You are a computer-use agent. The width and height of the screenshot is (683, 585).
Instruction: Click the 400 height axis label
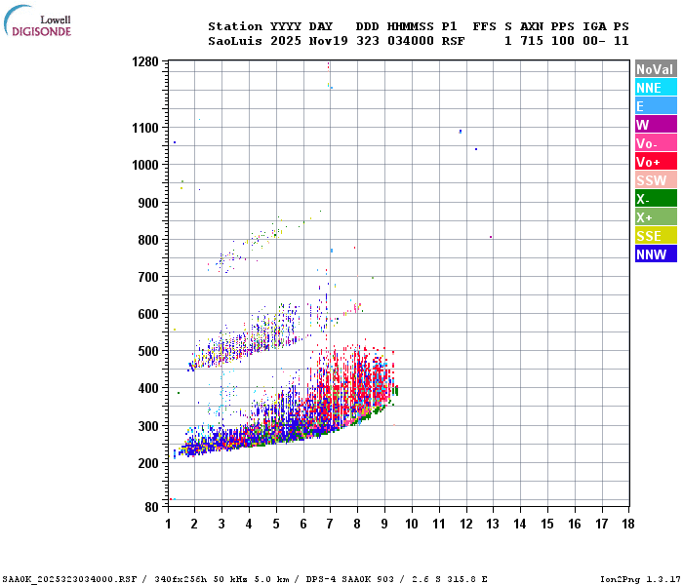(148, 388)
